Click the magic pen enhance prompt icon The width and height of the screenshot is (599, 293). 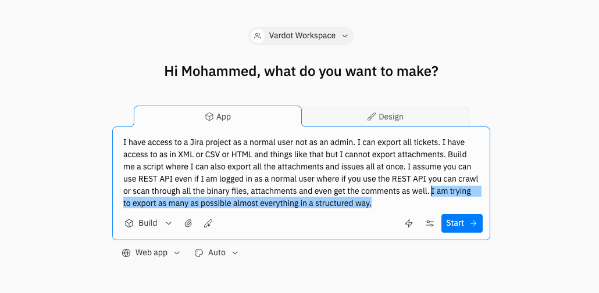208,223
